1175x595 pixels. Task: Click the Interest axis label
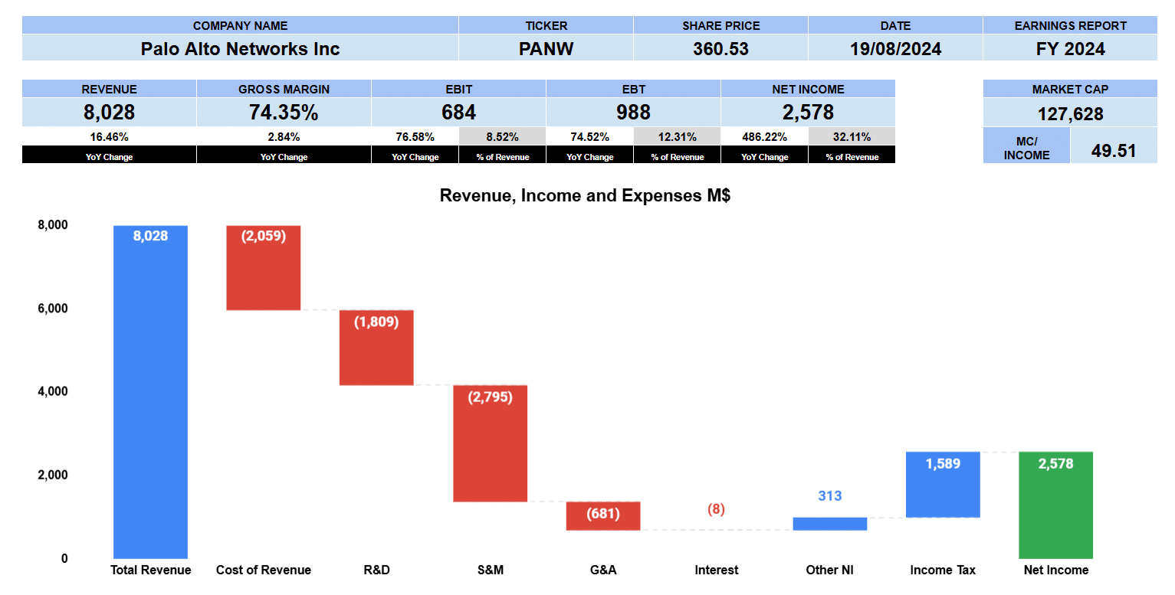click(x=717, y=570)
